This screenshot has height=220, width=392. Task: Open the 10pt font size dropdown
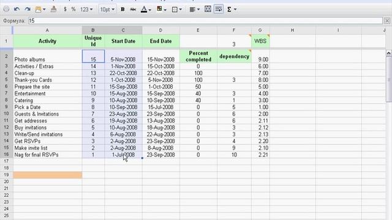(107, 9)
